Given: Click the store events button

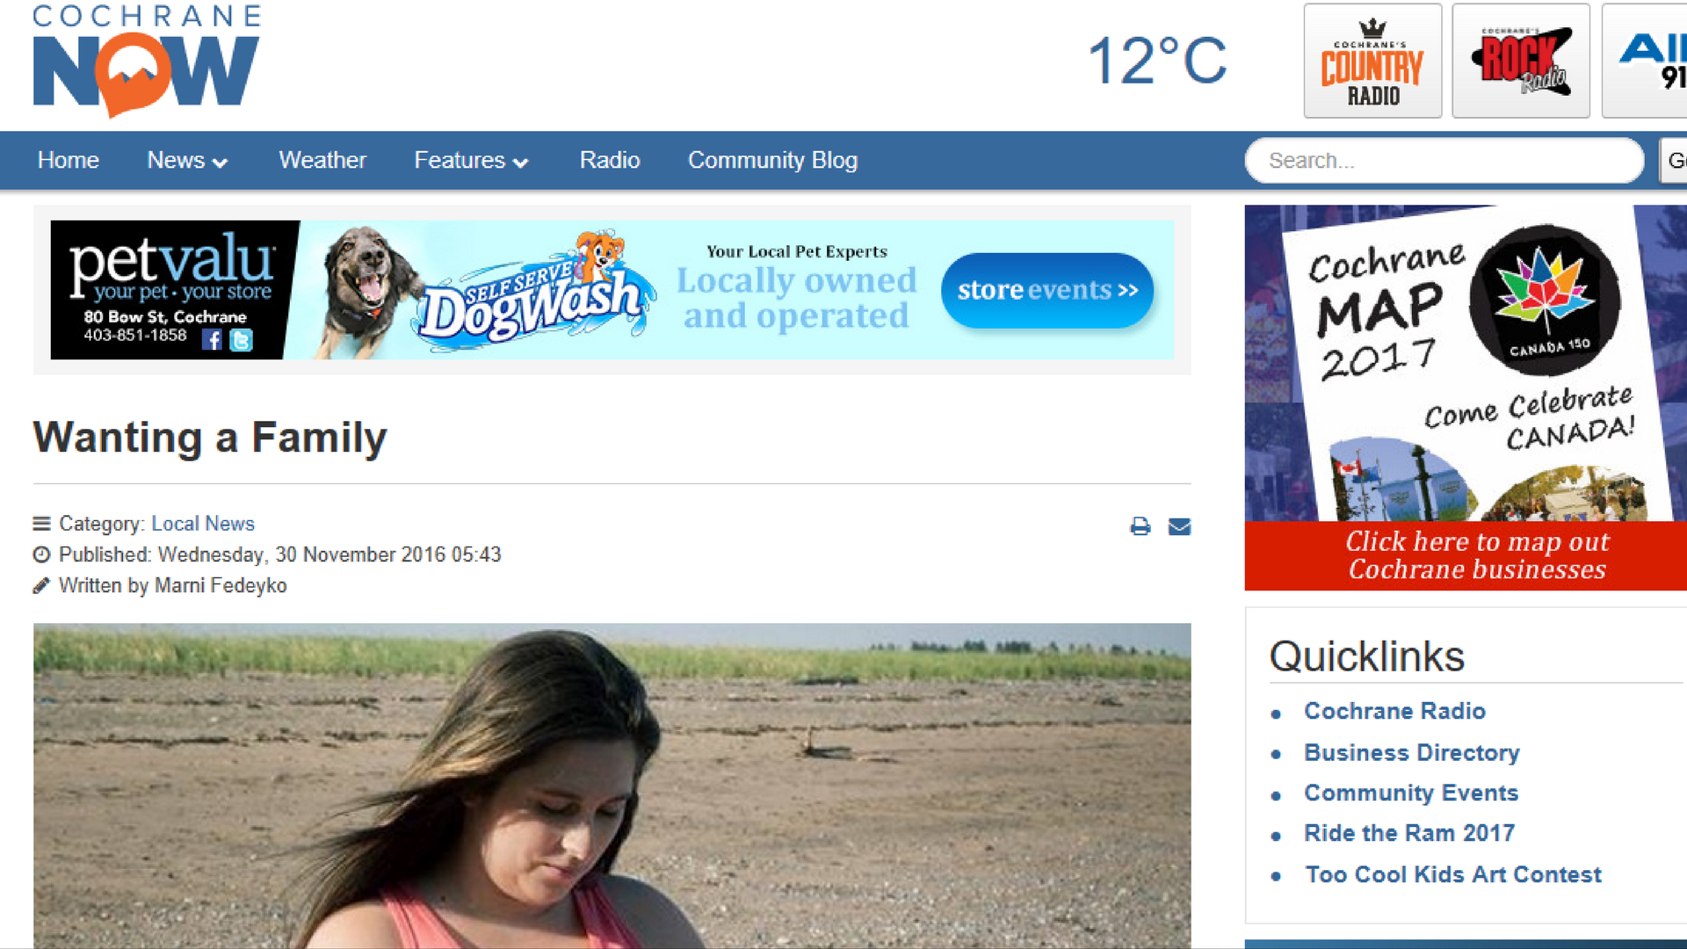Looking at the screenshot, I should click(x=1047, y=290).
